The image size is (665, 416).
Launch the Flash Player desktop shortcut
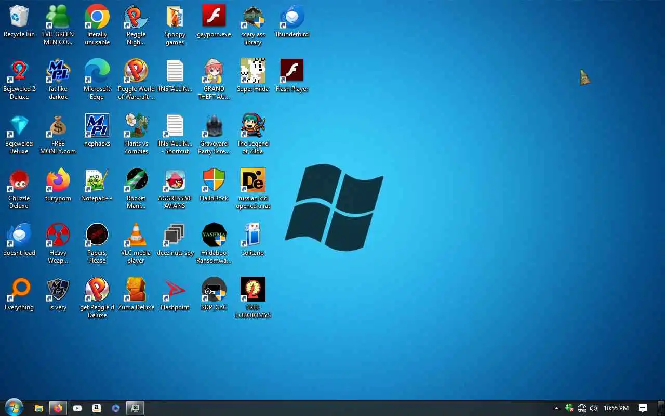point(292,76)
